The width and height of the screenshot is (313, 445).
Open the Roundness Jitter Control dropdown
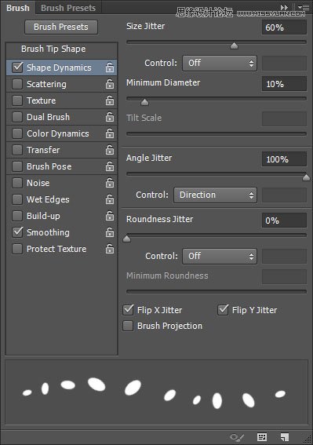[x=220, y=257]
